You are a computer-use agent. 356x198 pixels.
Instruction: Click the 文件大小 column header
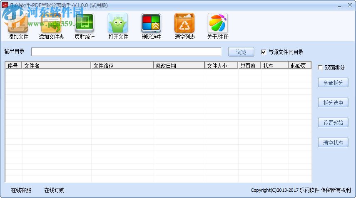(x=221, y=65)
